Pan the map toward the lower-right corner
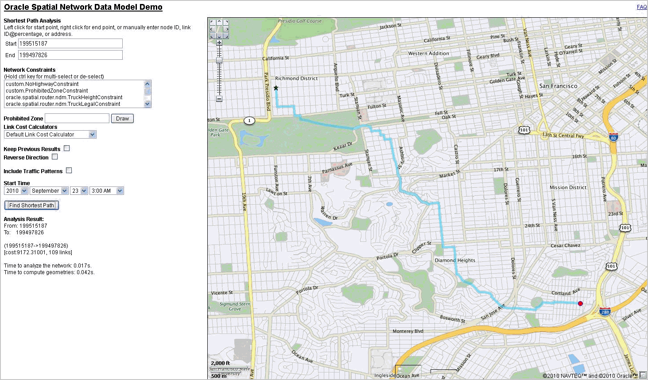The image size is (648, 380). coord(226,35)
